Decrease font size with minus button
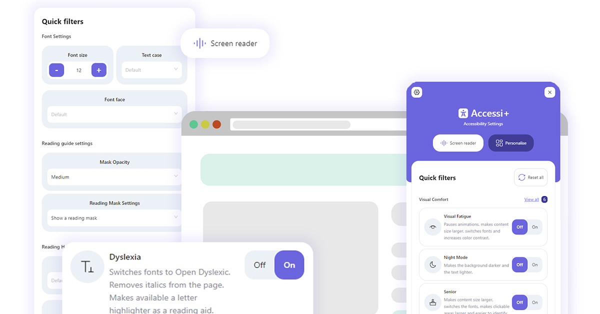The width and height of the screenshot is (600, 314). (56, 70)
